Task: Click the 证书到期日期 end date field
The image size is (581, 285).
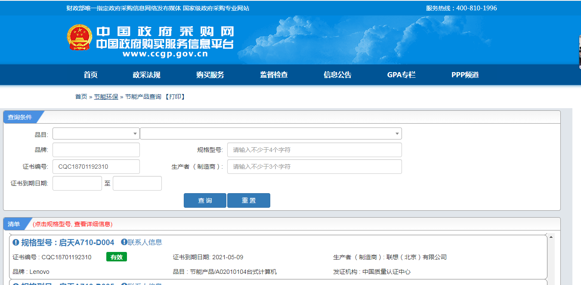Action: (137, 183)
